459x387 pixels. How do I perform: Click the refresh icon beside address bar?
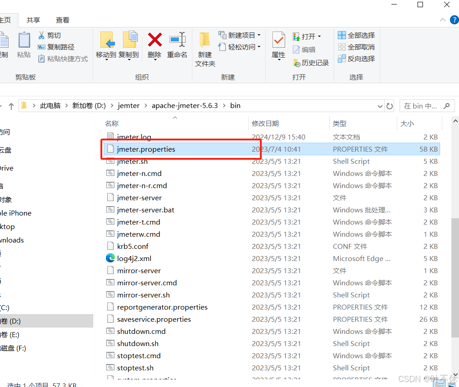[389, 106]
